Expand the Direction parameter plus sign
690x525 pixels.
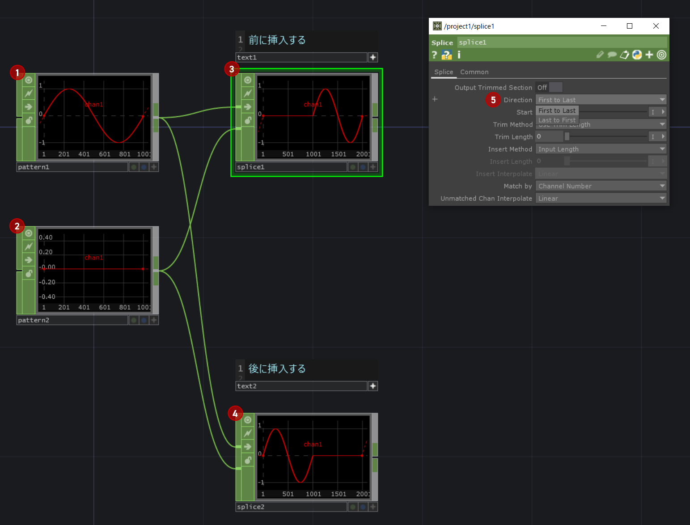click(435, 99)
